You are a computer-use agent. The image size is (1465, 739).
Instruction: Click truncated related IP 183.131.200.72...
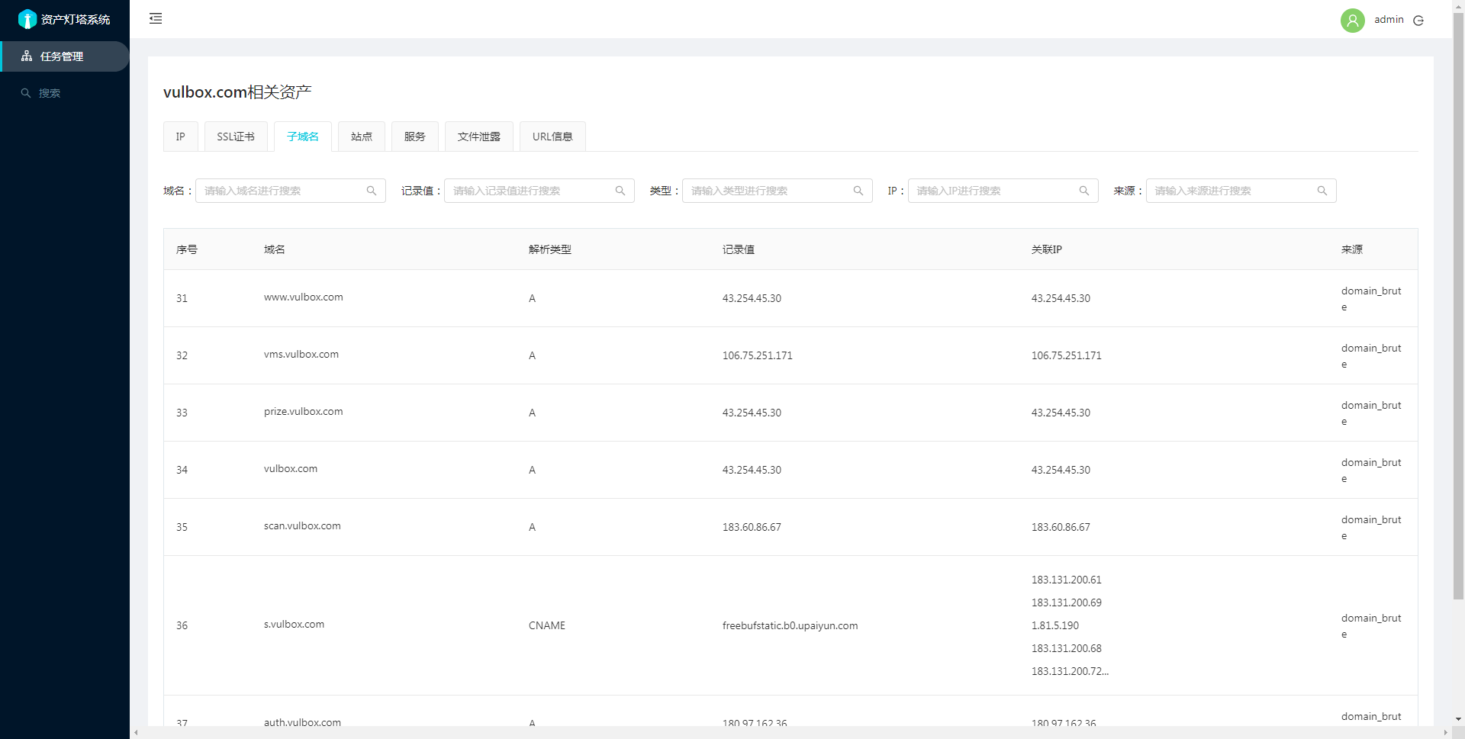pos(1070,671)
